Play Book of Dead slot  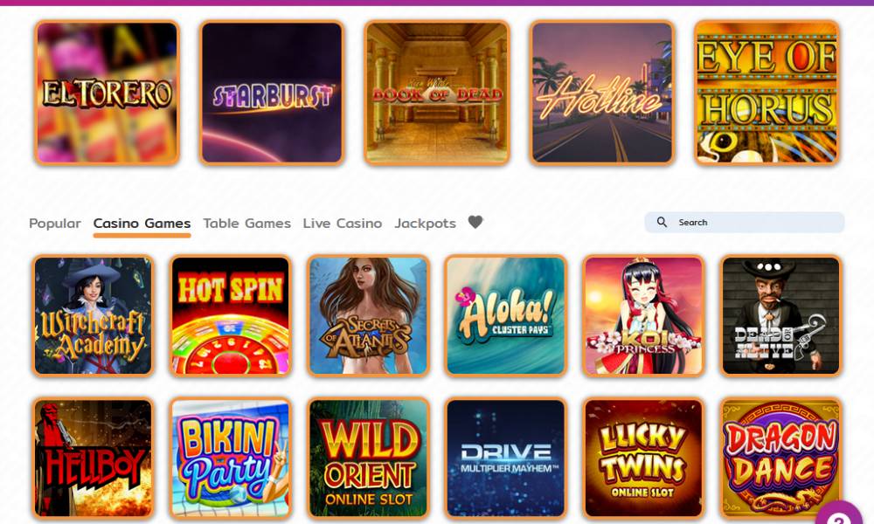[x=437, y=93]
